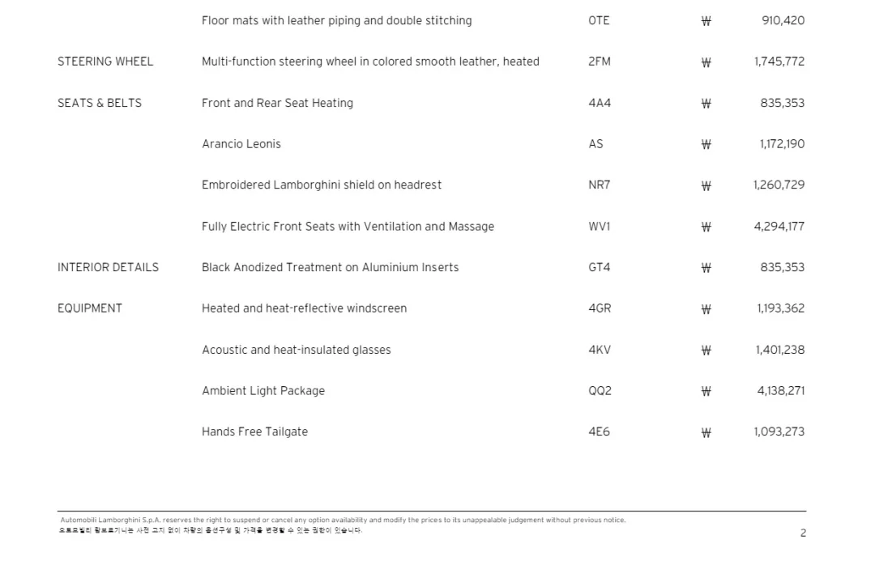
Task: Click the Front and Rear Seat Heating entry
Action: click(x=277, y=103)
